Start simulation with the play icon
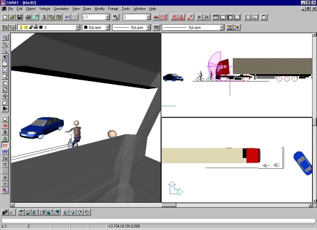Viewport: 317px width, 230px height. click(199, 17)
